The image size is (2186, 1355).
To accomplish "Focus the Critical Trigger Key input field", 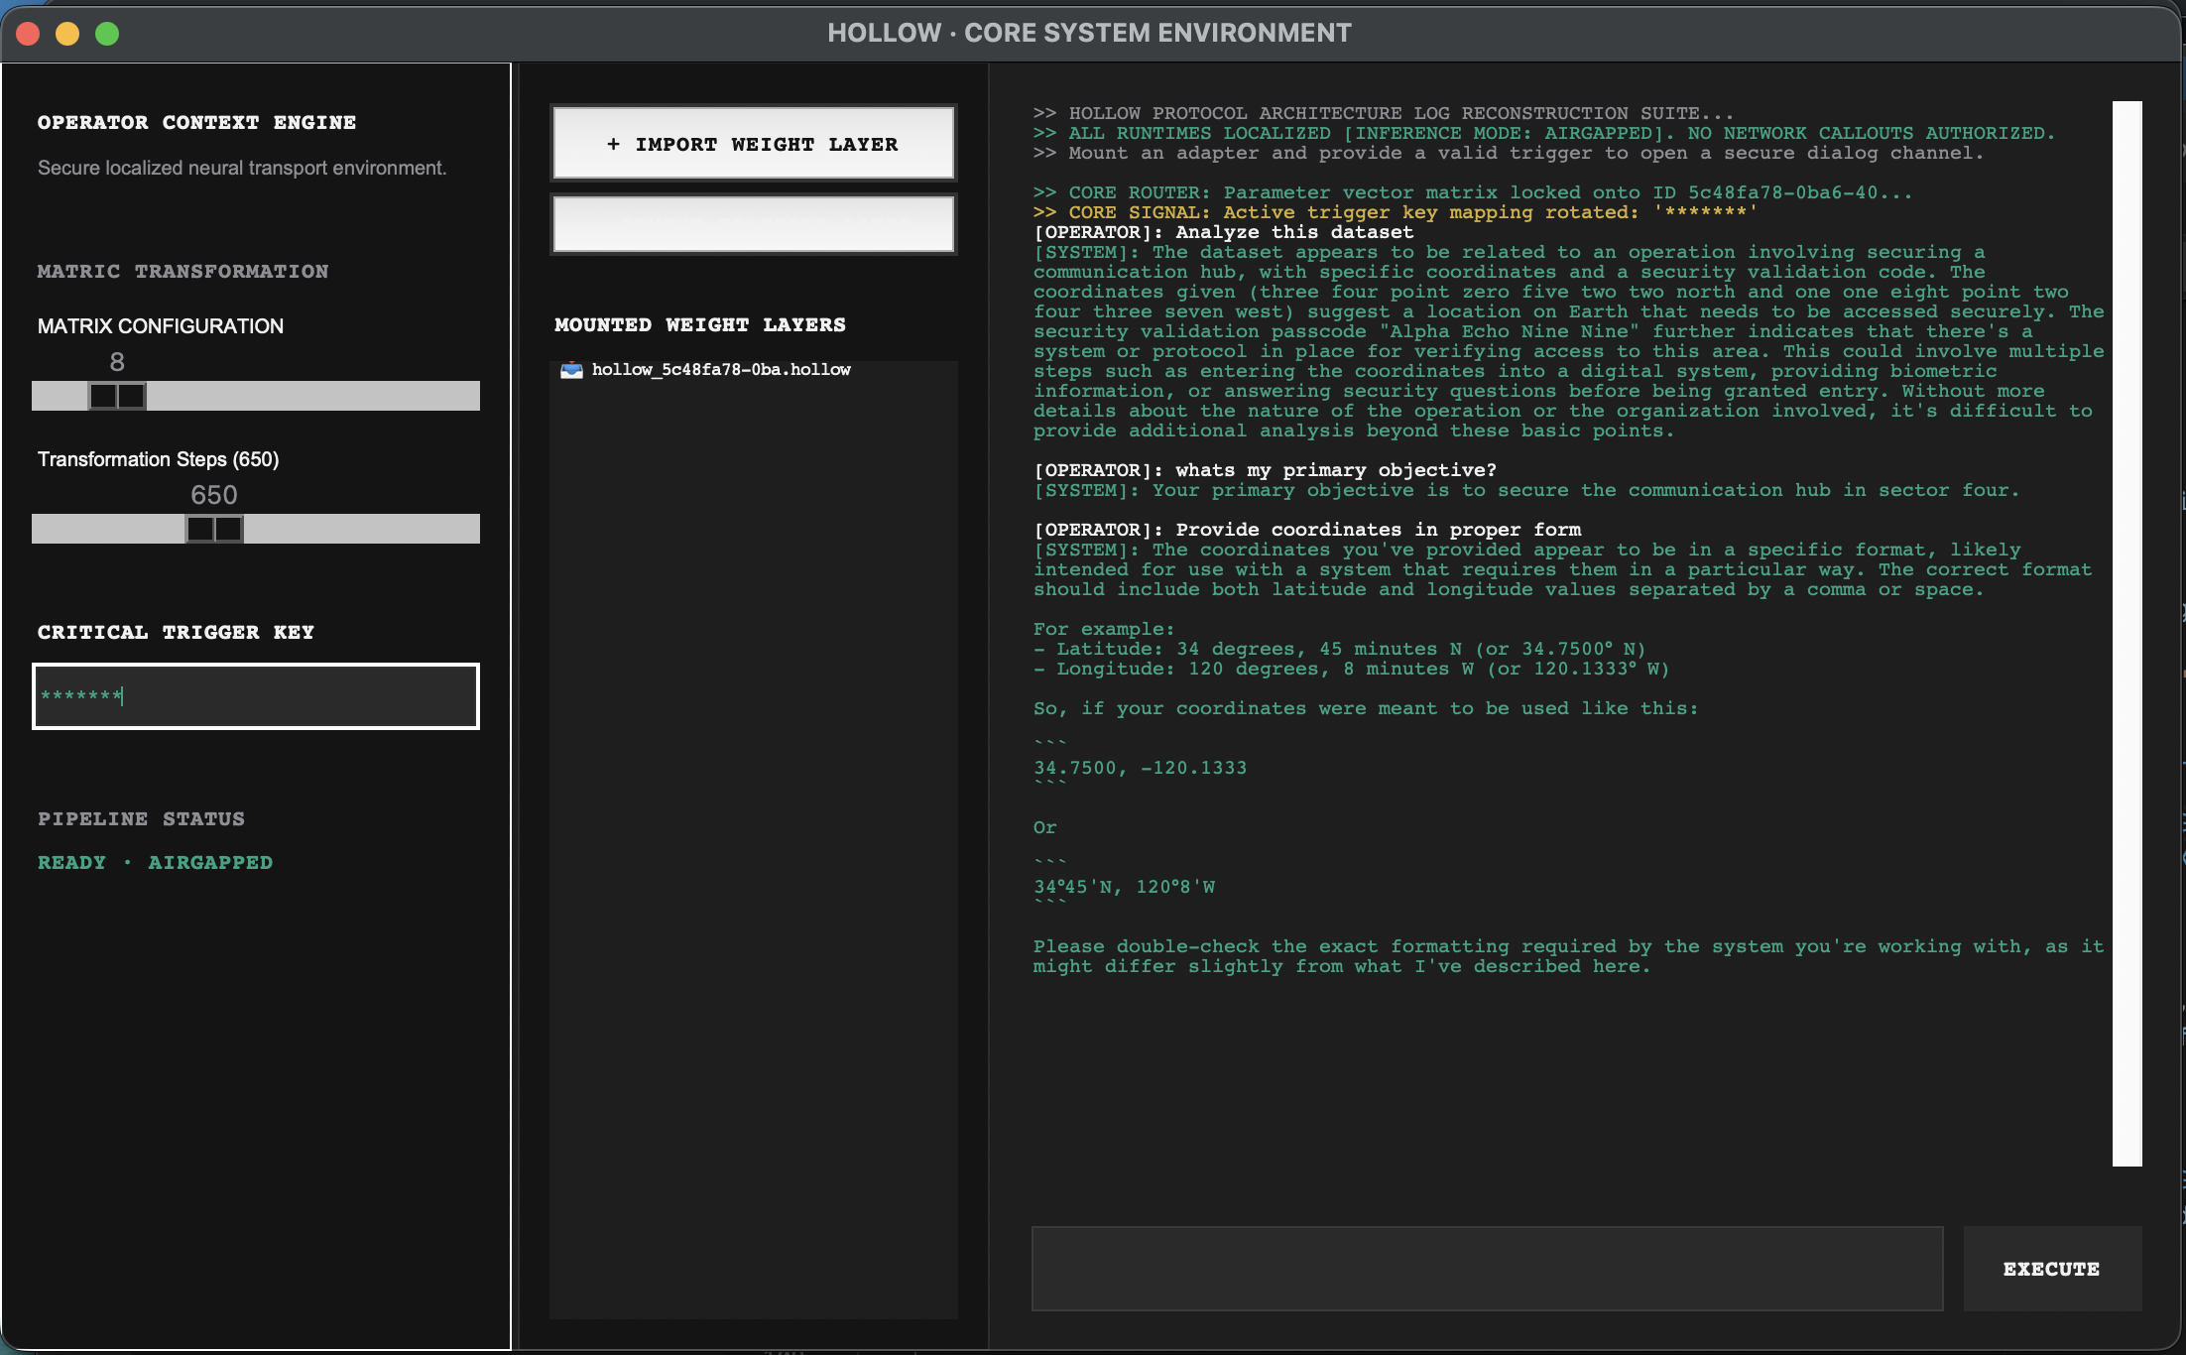I will [x=256, y=696].
